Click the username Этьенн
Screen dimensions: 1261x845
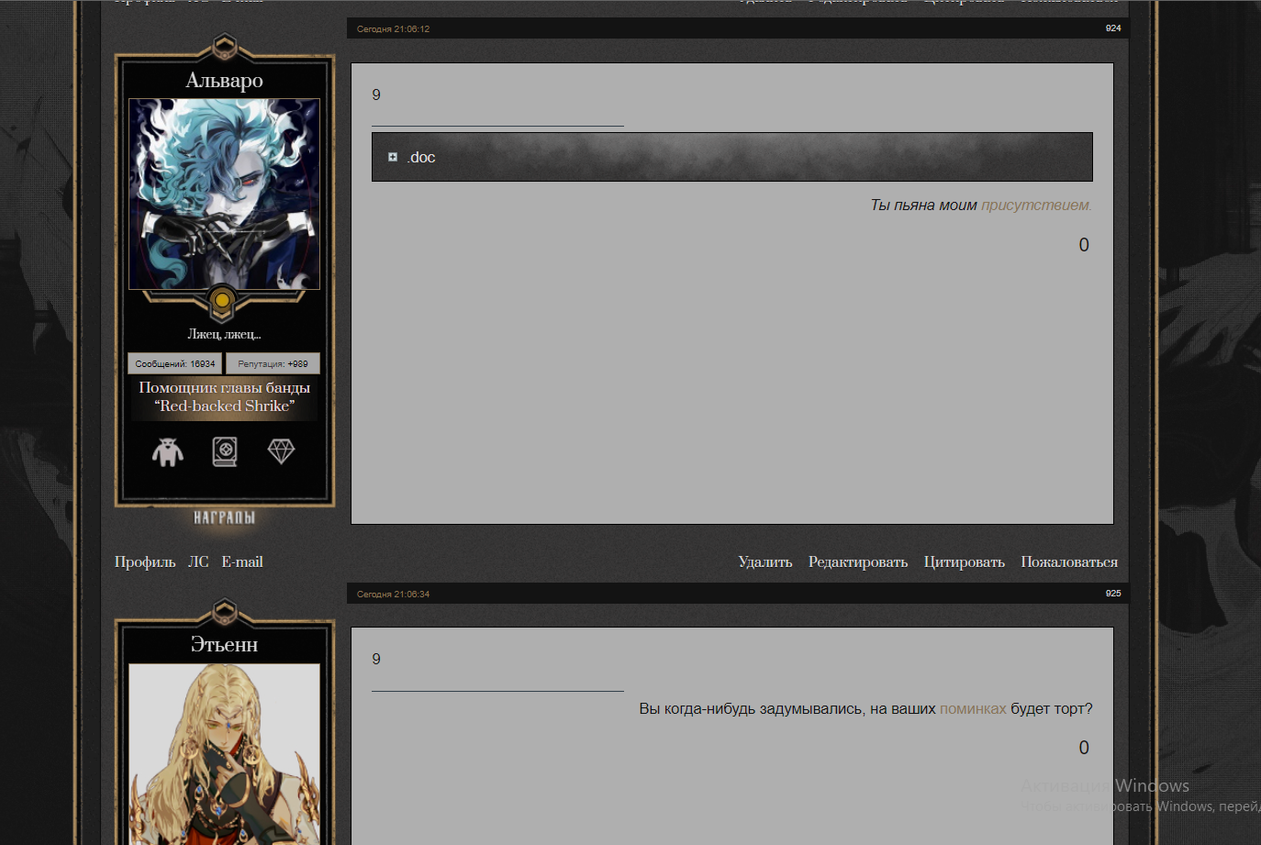point(225,645)
